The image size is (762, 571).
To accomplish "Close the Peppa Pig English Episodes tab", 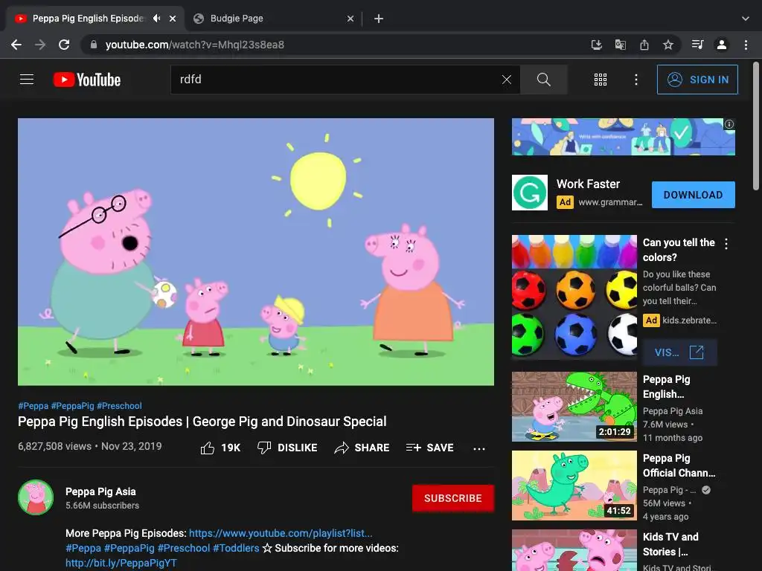I will (173, 19).
